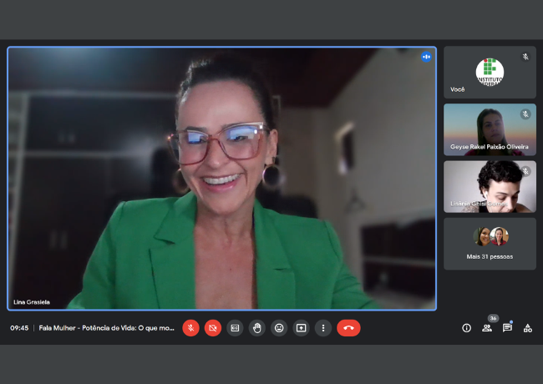543x384 pixels.
Task: Click the 'Você' self-view tile
Action: (x=490, y=73)
